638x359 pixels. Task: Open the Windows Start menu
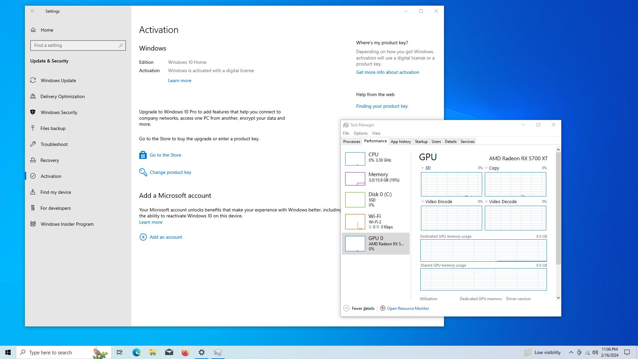(8, 352)
